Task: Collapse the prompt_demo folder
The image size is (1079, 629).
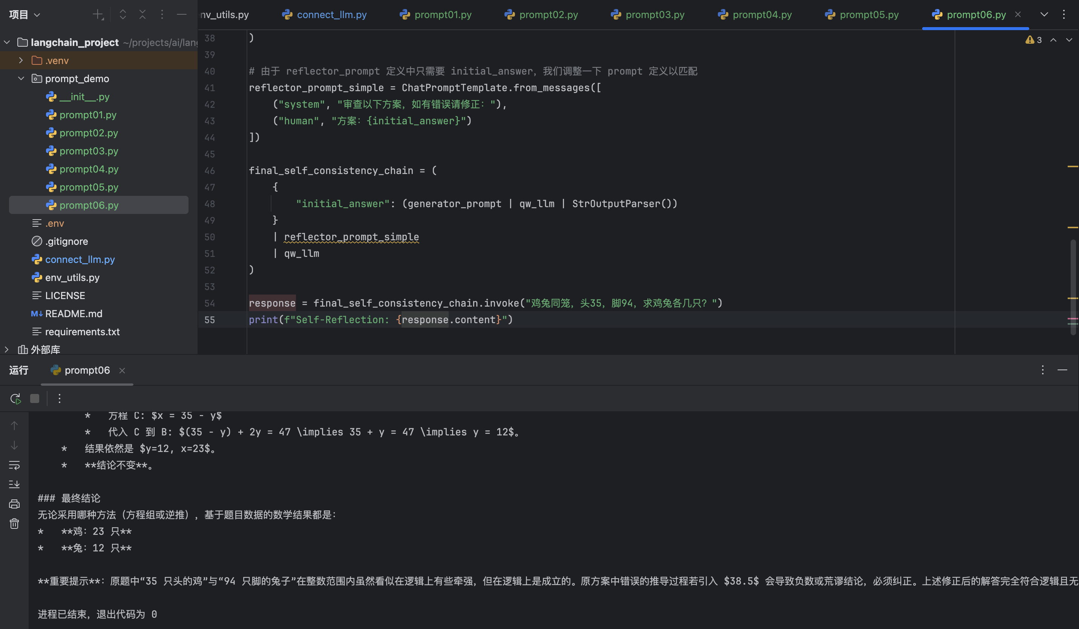Action: point(21,79)
